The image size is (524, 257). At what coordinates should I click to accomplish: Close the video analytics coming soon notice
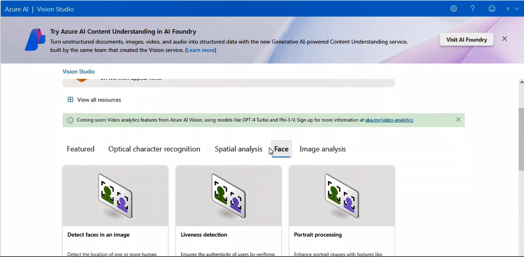(458, 120)
